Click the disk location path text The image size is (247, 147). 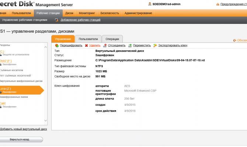coord(150,60)
